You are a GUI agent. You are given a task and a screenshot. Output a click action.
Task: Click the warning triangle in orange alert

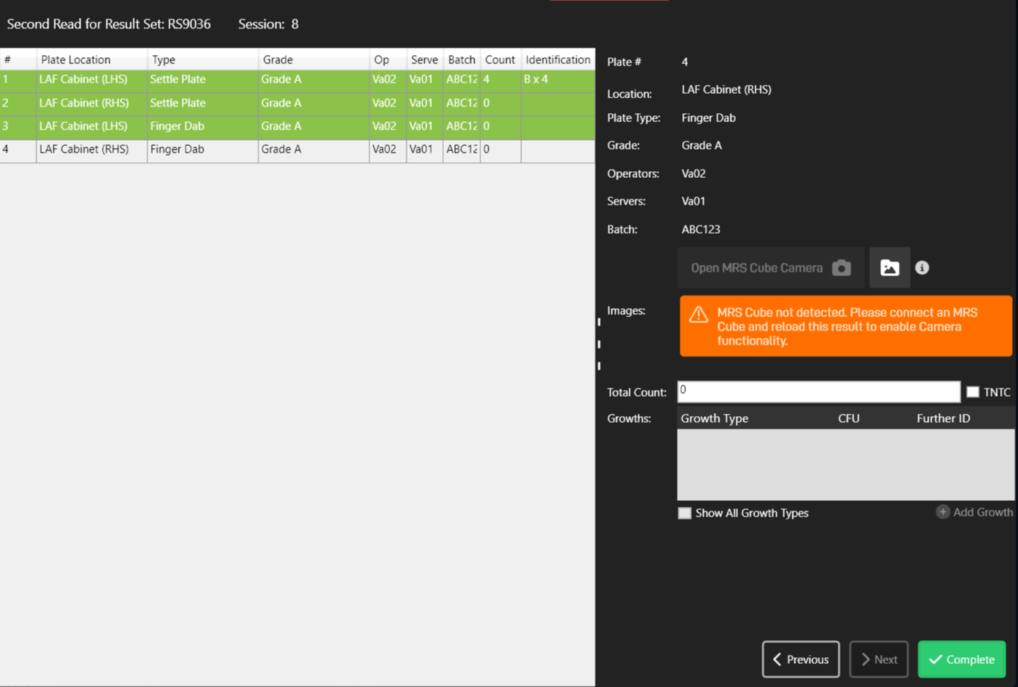[x=699, y=314]
